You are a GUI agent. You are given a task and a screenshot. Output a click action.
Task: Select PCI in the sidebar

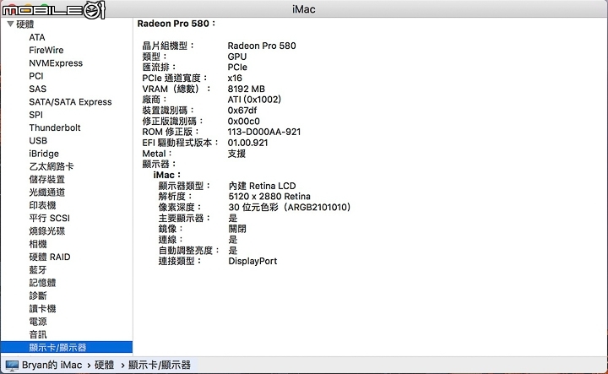tap(36, 76)
